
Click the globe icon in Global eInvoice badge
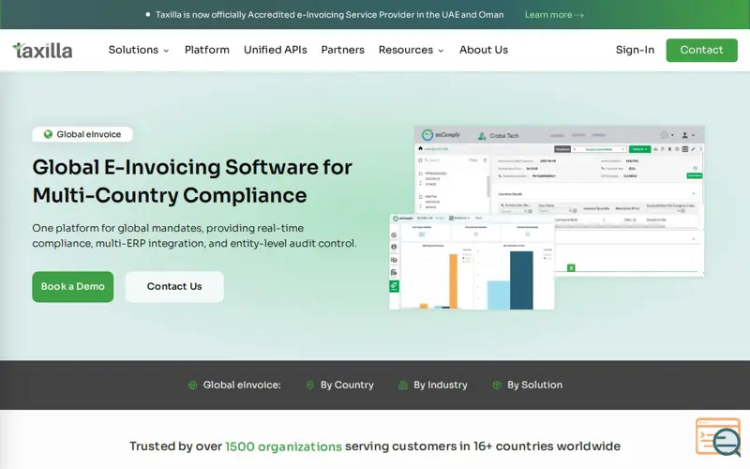pyautogui.click(x=48, y=134)
